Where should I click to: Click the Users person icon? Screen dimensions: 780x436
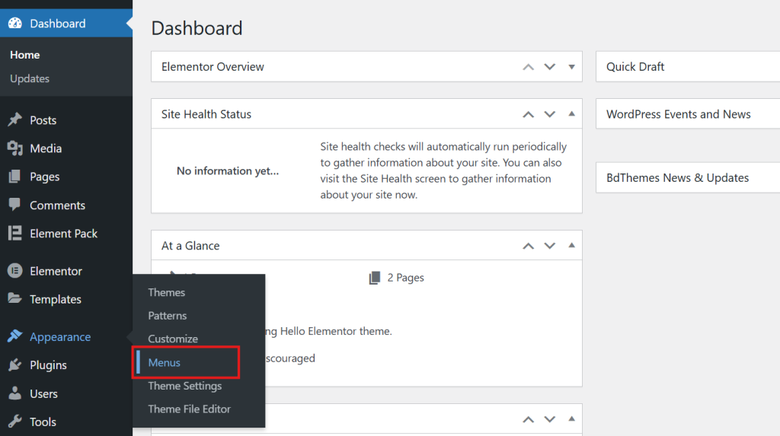[14, 393]
